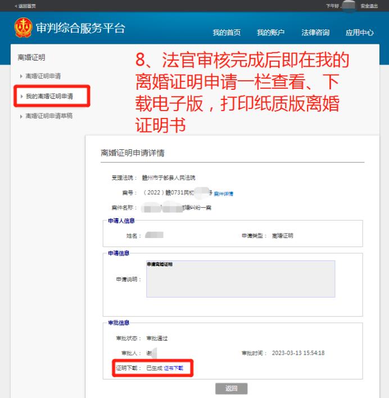Screen dimensions: 389x398
Task: Click the 已生成 status text
Action: (154, 368)
